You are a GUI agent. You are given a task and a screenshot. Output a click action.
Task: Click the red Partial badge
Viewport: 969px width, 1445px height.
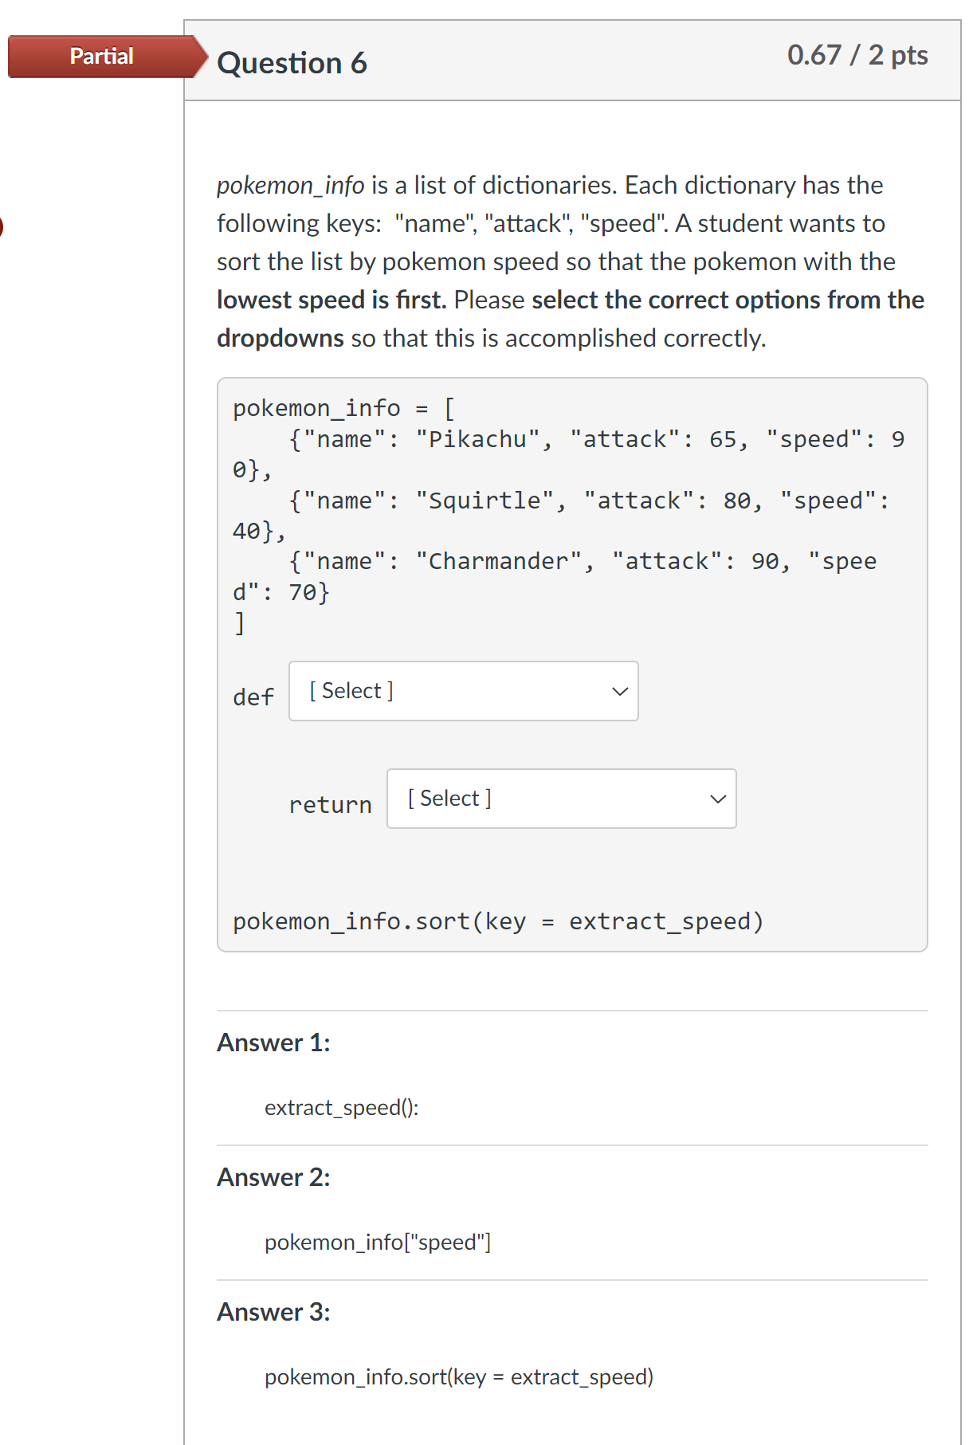point(101,57)
